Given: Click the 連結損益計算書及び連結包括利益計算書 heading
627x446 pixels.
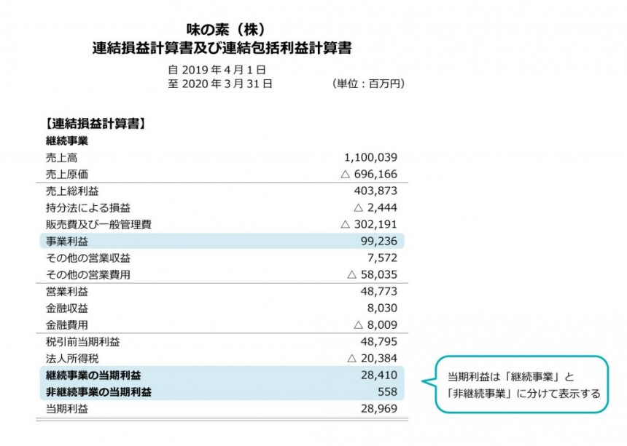Looking at the screenshot, I should point(222,49).
